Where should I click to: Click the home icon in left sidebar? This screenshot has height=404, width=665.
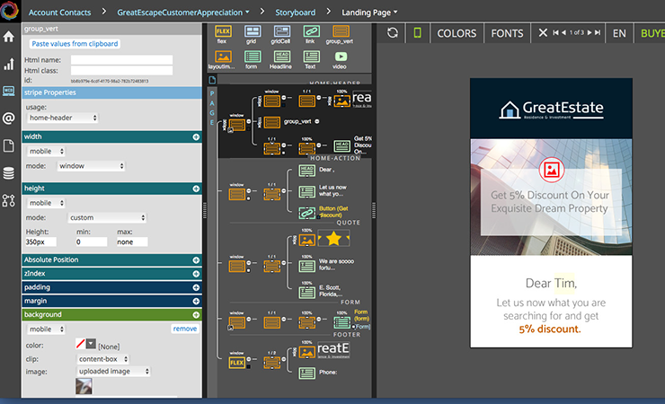tap(9, 37)
